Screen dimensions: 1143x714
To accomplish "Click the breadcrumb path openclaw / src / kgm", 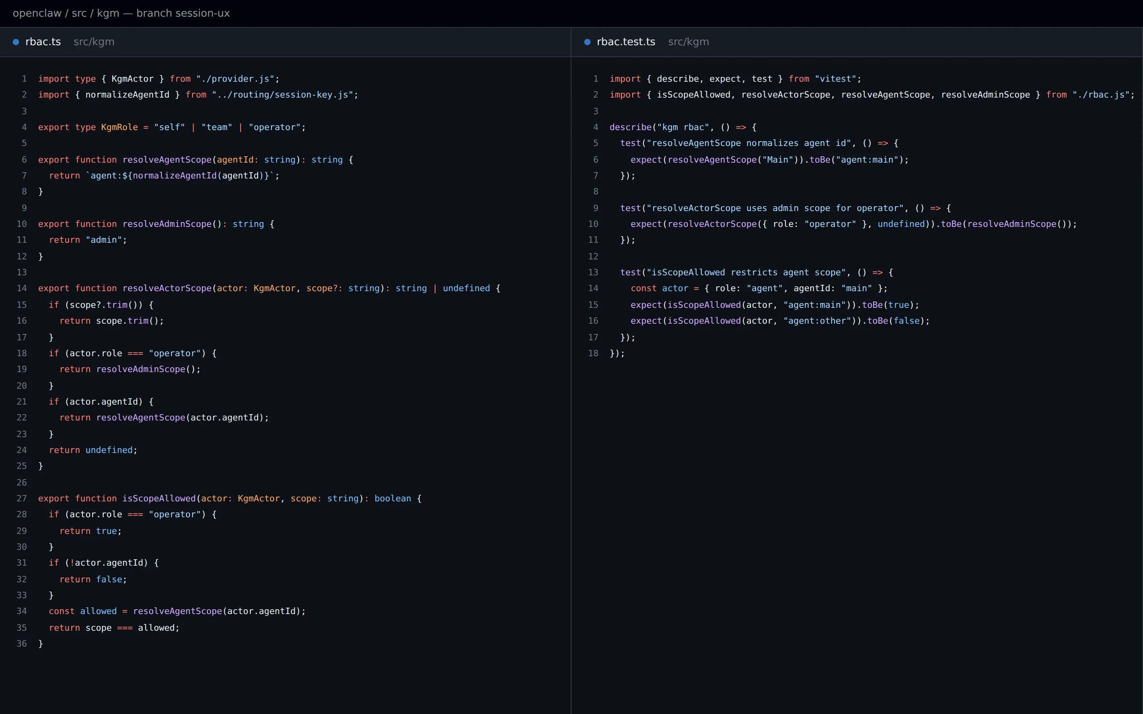I will click(66, 13).
